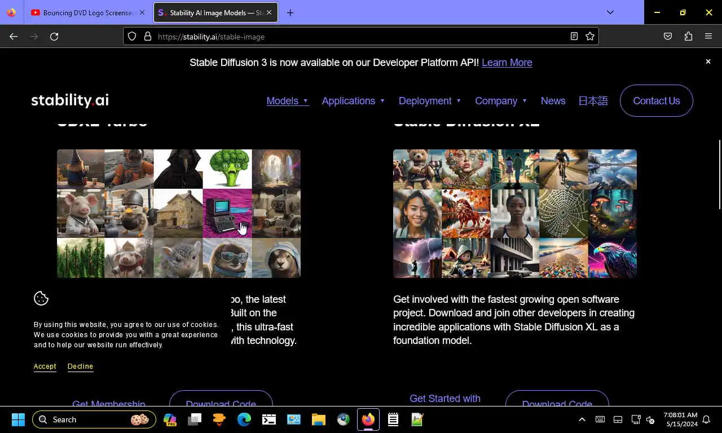The height and width of the screenshot is (433, 722).
Task: Open the Windows Start menu
Action: (18, 419)
